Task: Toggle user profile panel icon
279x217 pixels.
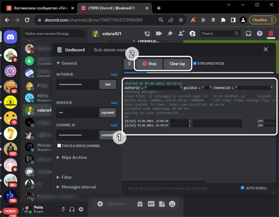Action: 192,33
